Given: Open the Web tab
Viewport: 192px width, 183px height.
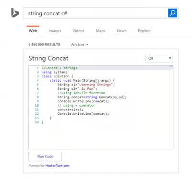Looking at the screenshot, I should [x=33, y=31].
